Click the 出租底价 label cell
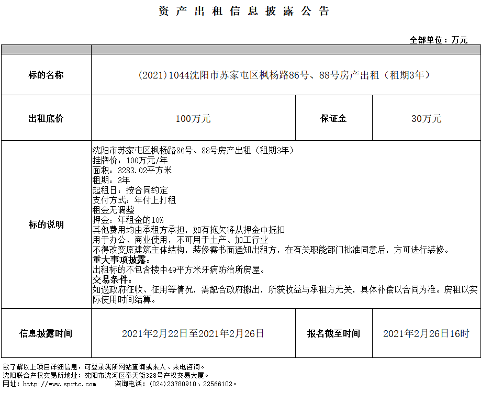The height and width of the screenshot is (393, 481). pyautogui.click(x=46, y=118)
